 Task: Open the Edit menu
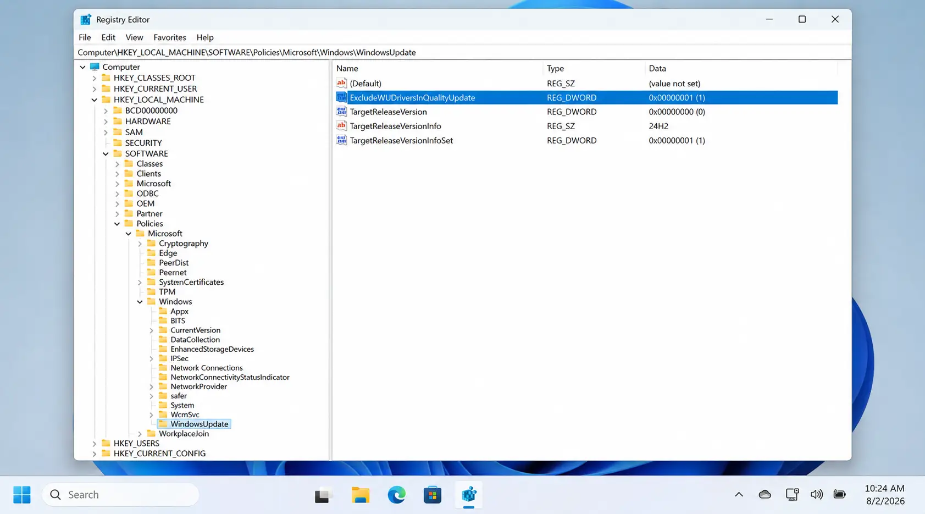tap(108, 37)
